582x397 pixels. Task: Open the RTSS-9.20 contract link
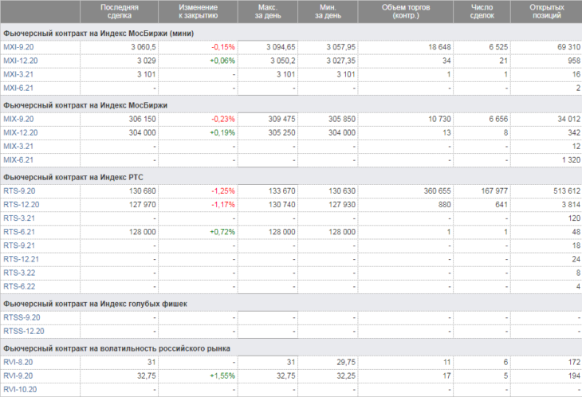click(22, 317)
